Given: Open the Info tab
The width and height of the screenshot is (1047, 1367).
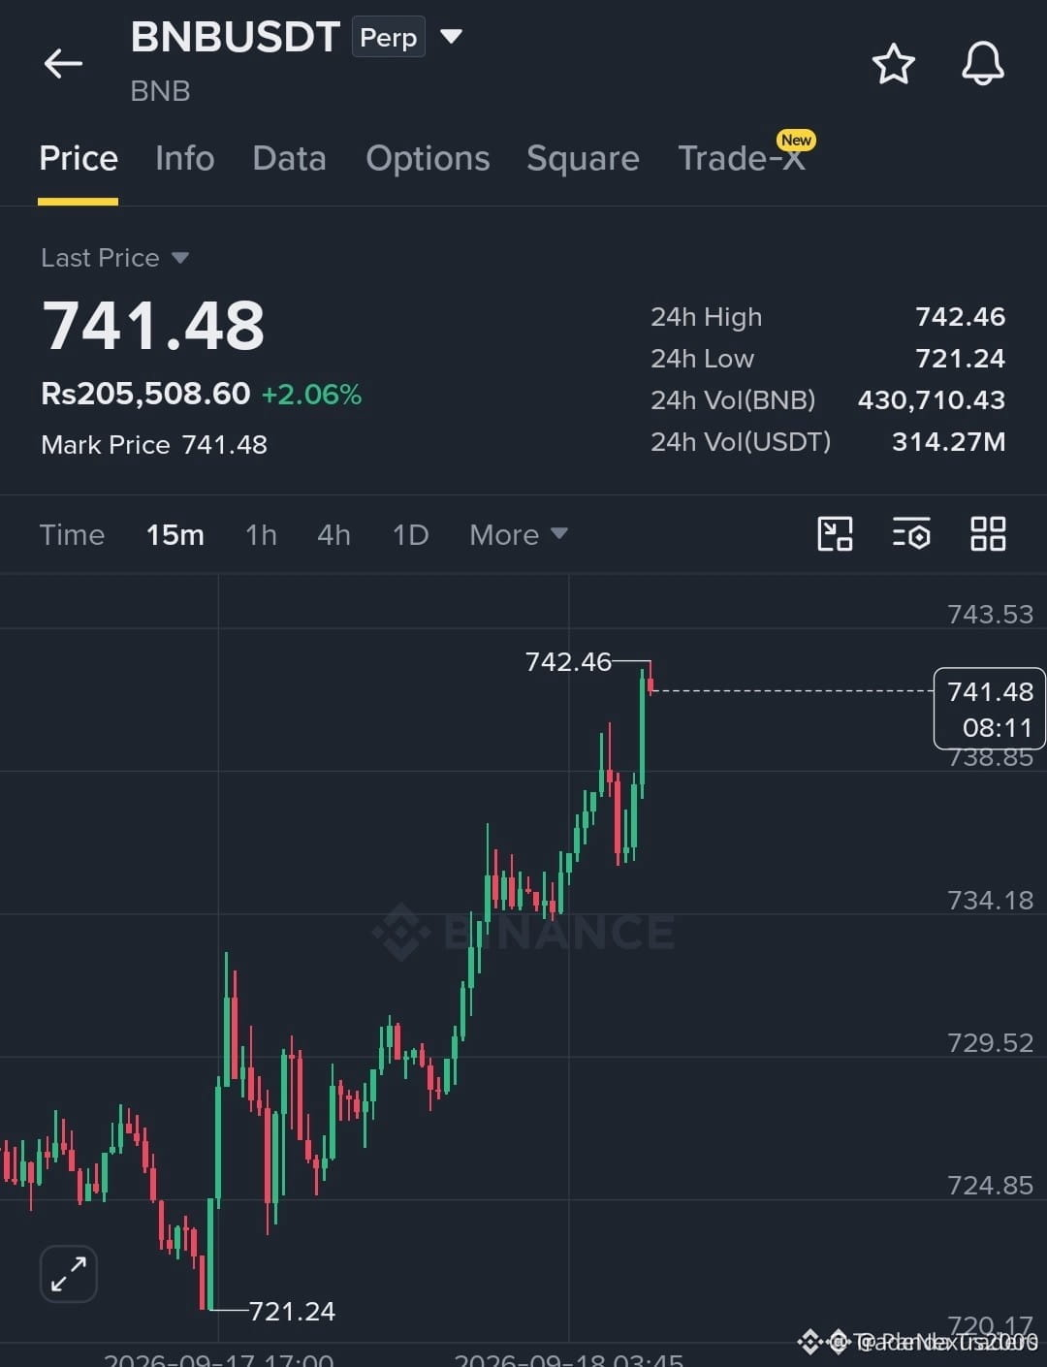Looking at the screenshot, I should tap(184, 158).
